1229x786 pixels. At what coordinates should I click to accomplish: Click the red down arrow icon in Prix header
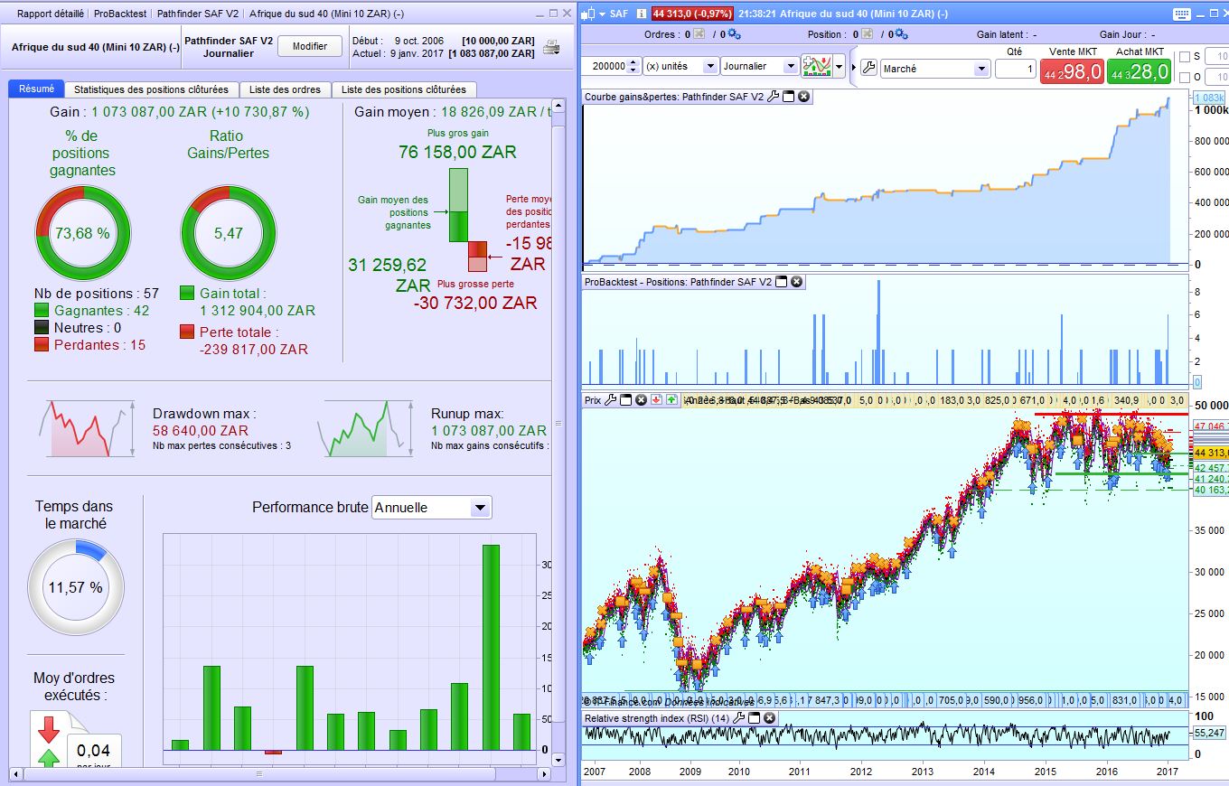[x=656, y=399]
